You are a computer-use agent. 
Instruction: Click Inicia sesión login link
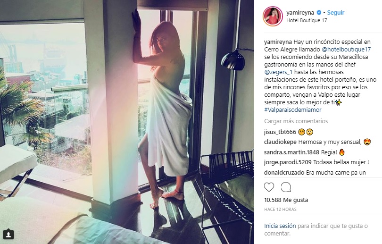[x=280, y=226]
